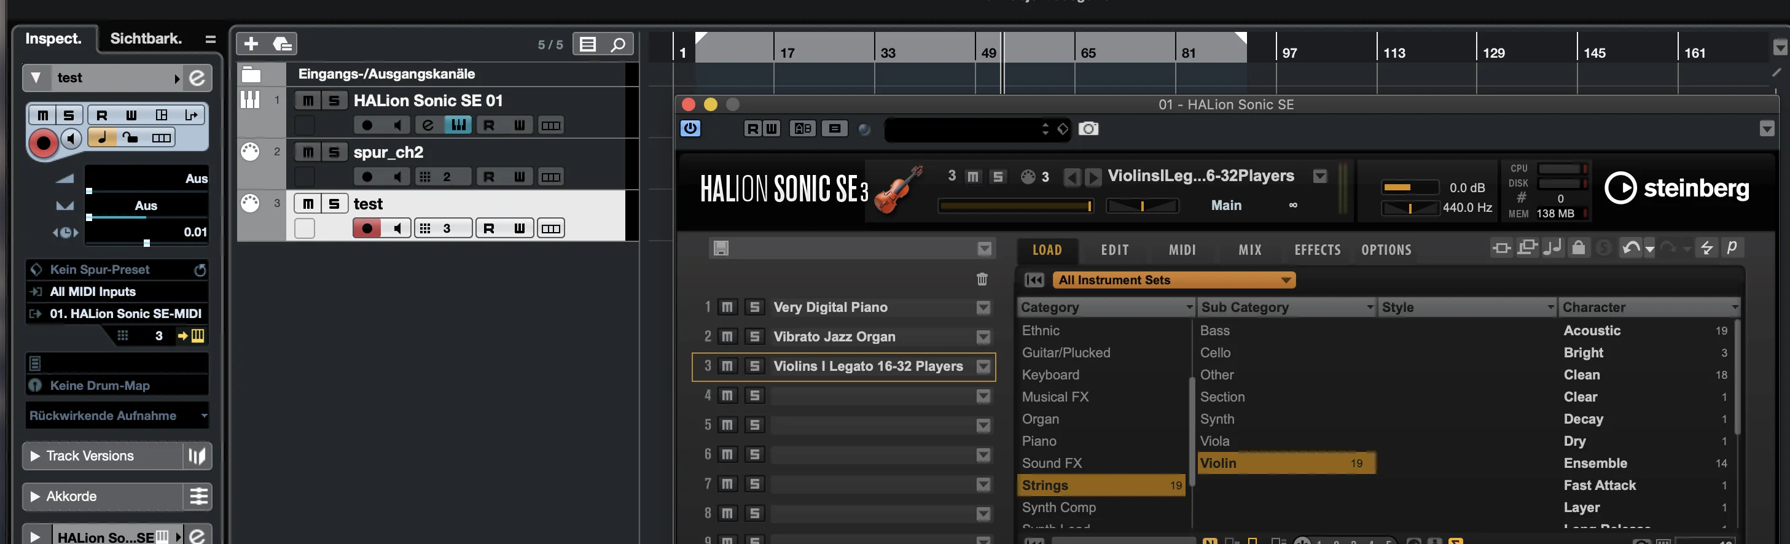Open the track search magnifier icon

618,44
